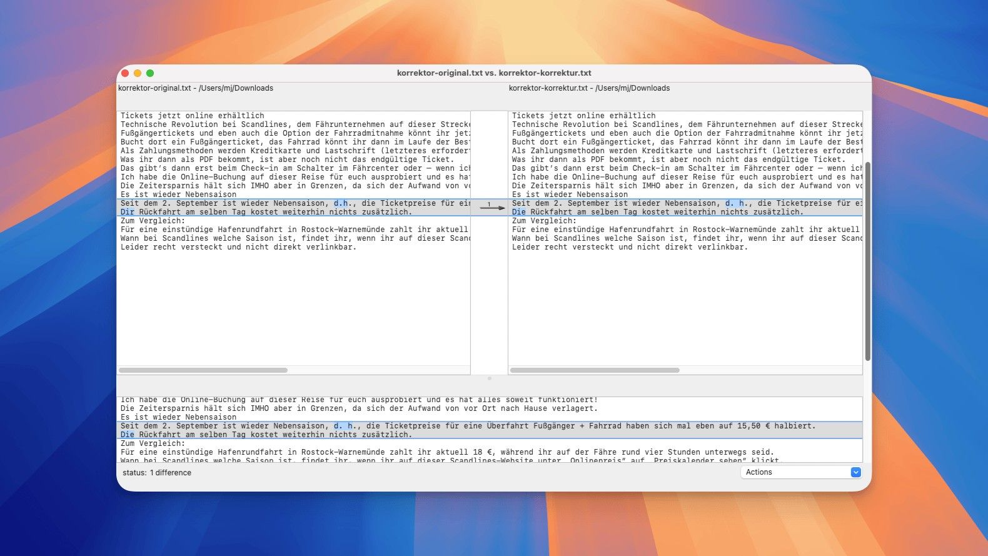Minimize the window with the yellow button

pyautogui.click(x=138, y=73)
